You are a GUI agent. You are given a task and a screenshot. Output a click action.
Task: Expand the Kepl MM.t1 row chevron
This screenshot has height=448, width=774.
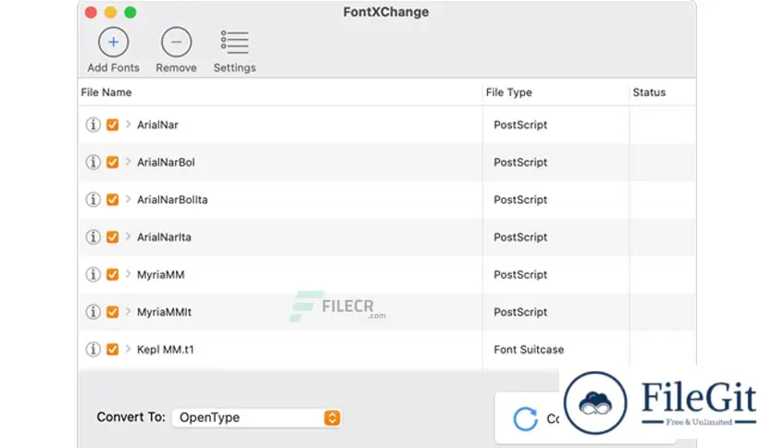[x=128, y=349]
